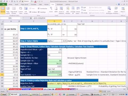Switch to the Formulas ribbon tab
This screenshot has width=128, height=96.
pos(33,5)
